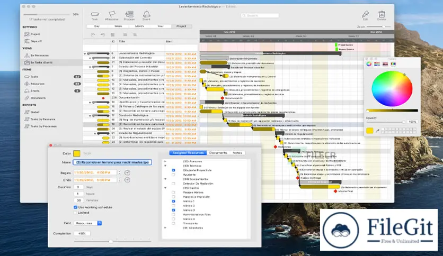The width and height of the screenshot is (443, 256).
Task: Check the Transporte resource
Action: coord(173,223)
